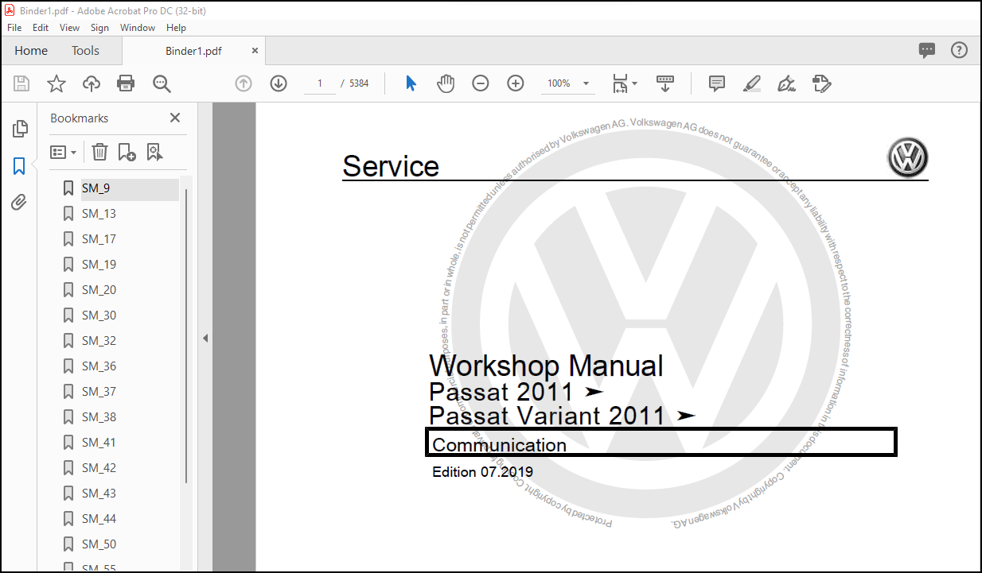Switch to the Tools tab
The height and width of the screenshot is (573, 982).
(x=85, y=51)
